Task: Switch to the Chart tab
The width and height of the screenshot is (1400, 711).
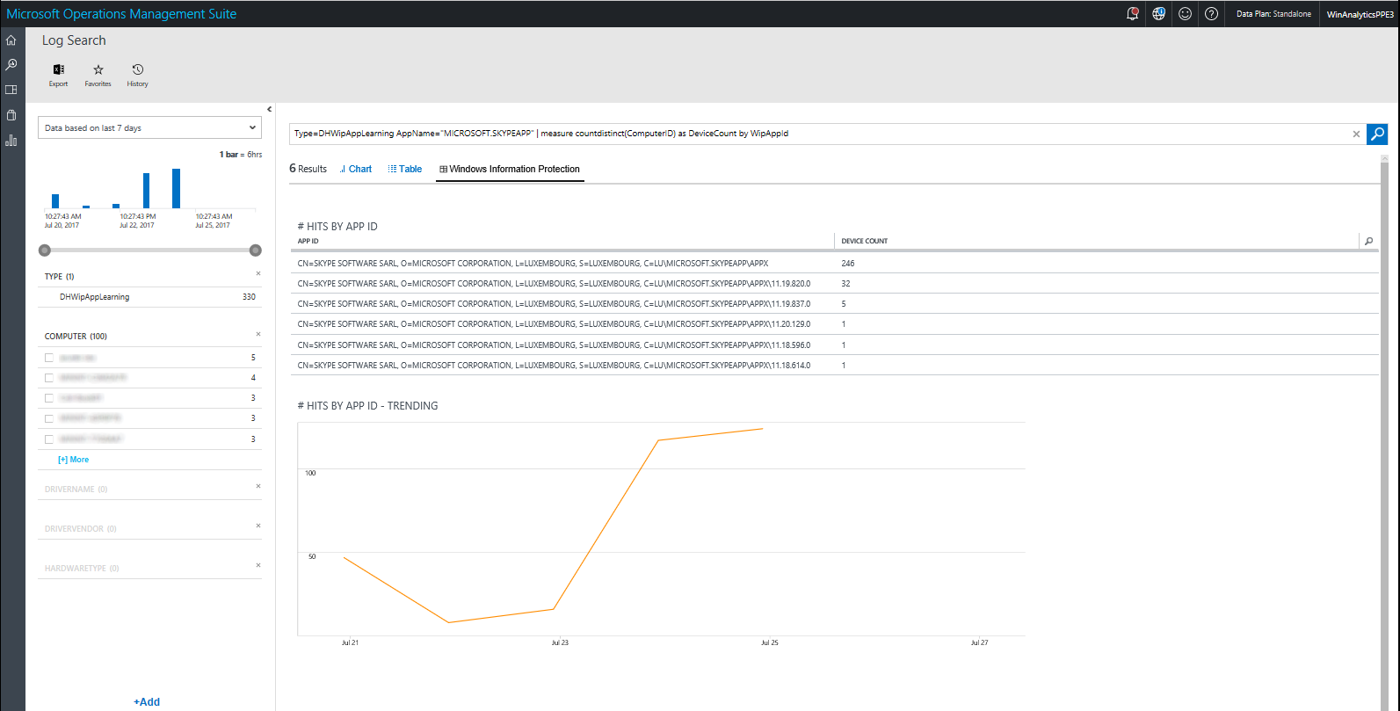Action: pyautogui.click(x=356, y=169)
